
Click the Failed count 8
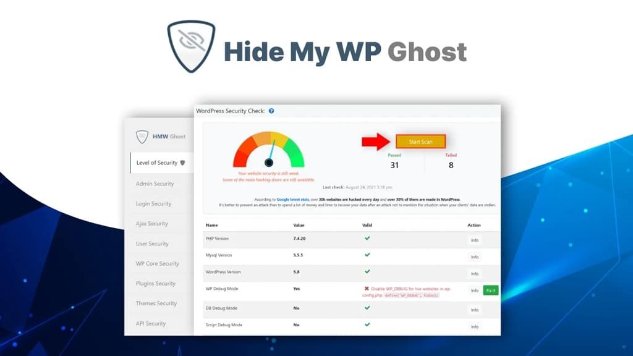point(451,165)
